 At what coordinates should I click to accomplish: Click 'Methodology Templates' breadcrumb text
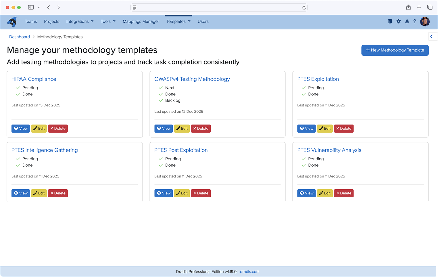60,37
